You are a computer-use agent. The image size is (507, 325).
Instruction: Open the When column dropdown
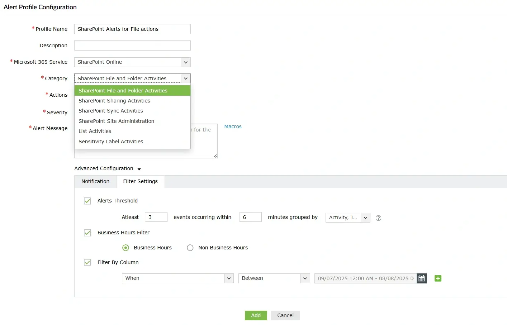(229, 278)
